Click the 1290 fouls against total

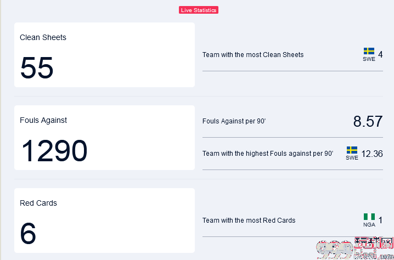(x=54, y=151)
